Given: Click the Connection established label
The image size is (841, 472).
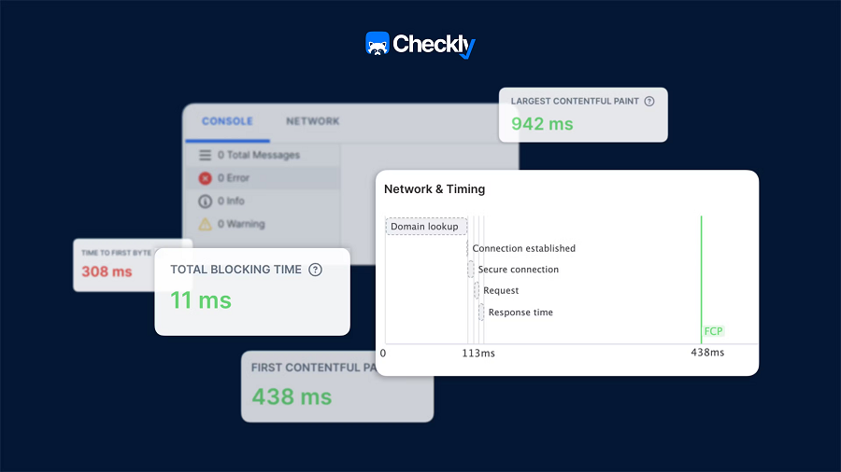Looking at the screenshot, I should 523,248.
